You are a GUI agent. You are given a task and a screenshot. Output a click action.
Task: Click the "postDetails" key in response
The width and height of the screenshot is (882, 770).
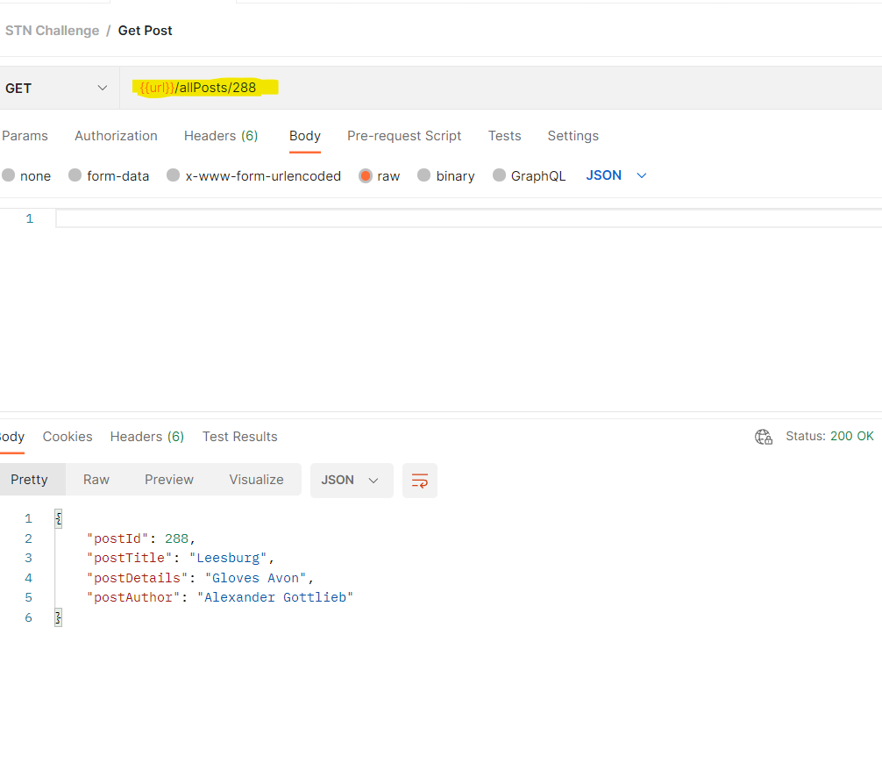138,578
